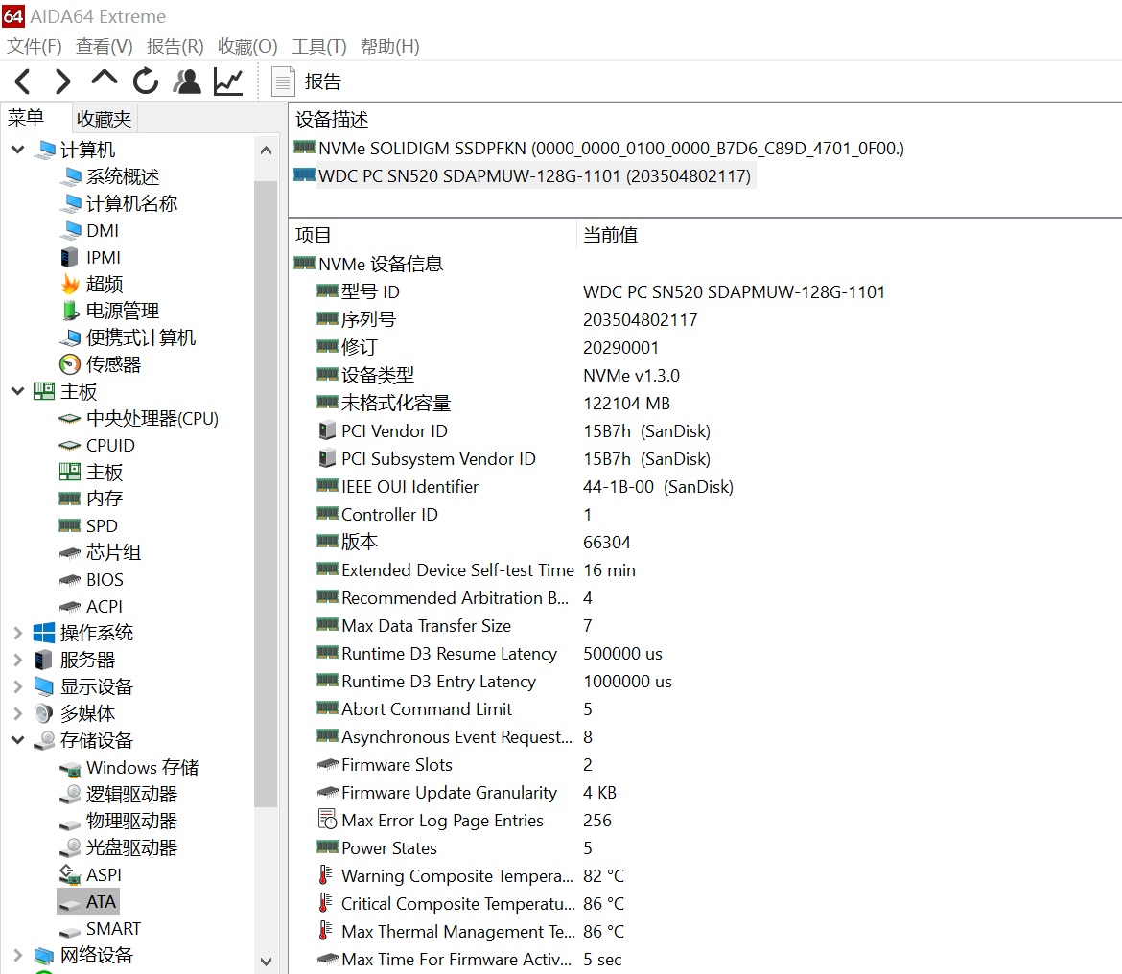Image resolution: width=1122 pixels, height=974 pixels.
Task: Switch to the 收藏夹 tab
Action: point(105,119)
